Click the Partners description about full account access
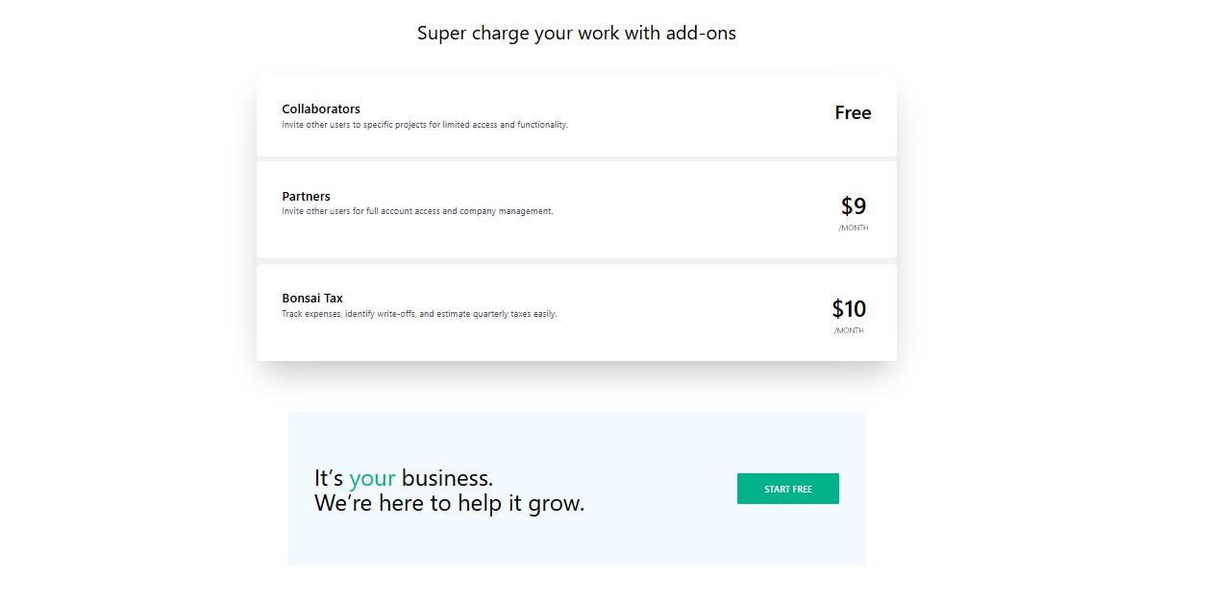This screenshot has width=1216, height=600. point(417,211)
